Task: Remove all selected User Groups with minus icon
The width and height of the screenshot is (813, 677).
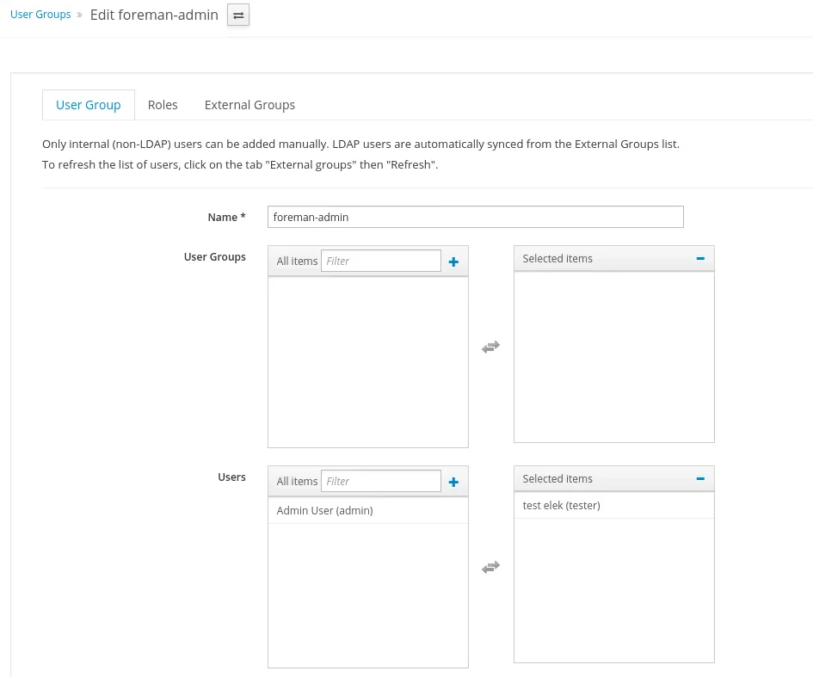Action: [700, 258]
